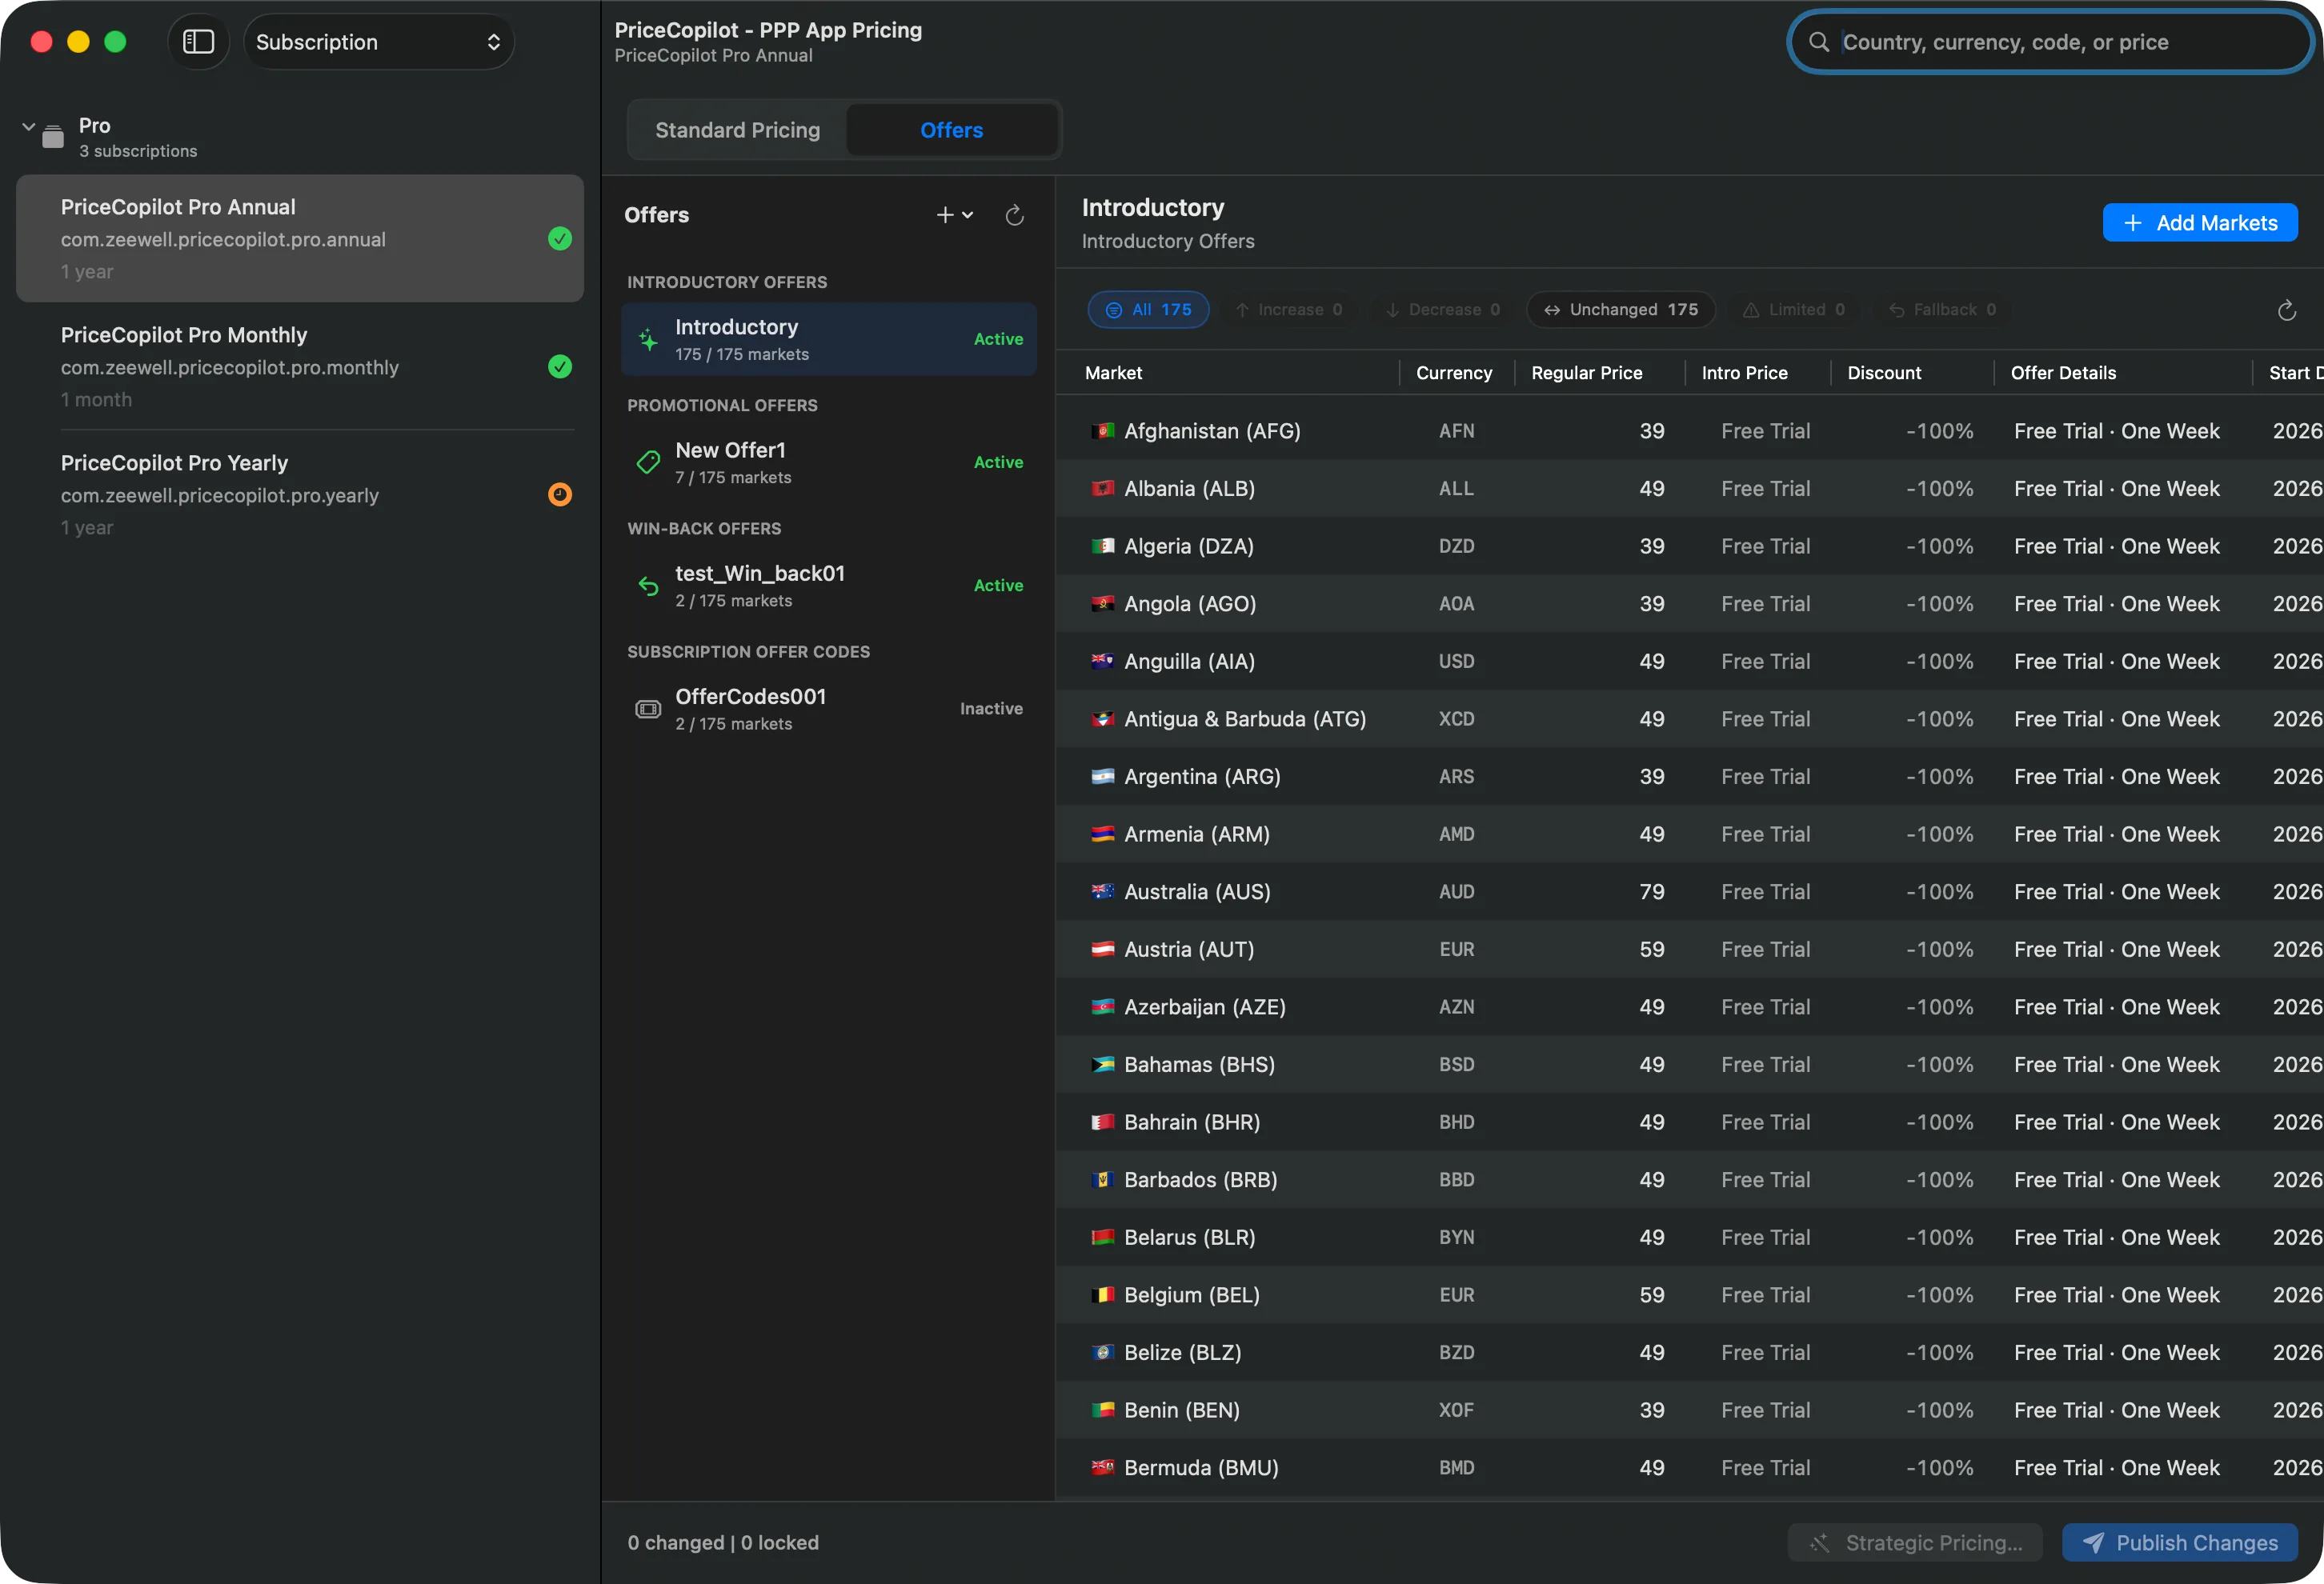Click the Belgium flag icon
This screenshot has width=2324, height=1584.
1102,1295
